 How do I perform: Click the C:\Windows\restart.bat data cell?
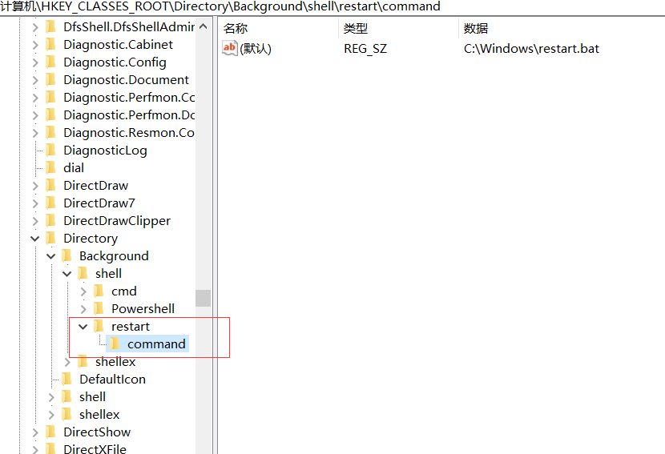pos(531,48)
